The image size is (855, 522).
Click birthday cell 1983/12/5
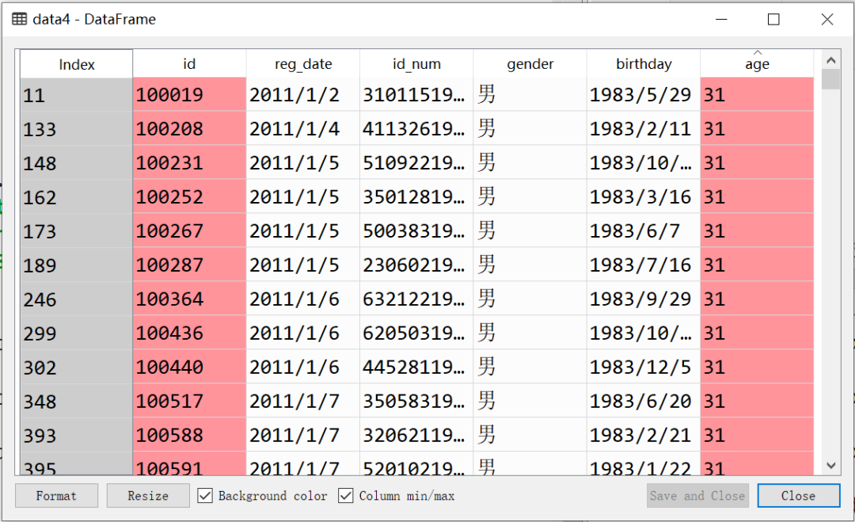pyautogui.click(x=644, y=367)
